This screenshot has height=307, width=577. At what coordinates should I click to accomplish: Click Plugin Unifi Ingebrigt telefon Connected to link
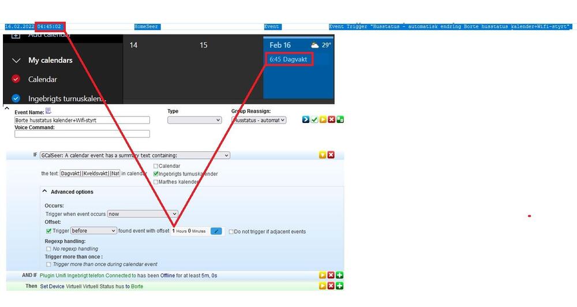pos(88,275)
